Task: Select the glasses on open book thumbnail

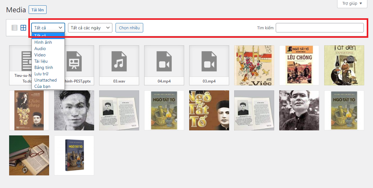Action: click(x=29, y=155)
